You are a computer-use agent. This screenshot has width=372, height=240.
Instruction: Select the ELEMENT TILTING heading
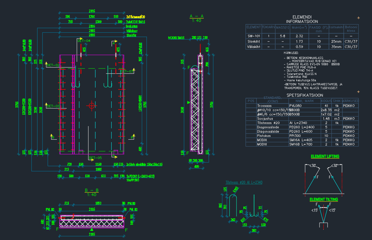(324, 200)
